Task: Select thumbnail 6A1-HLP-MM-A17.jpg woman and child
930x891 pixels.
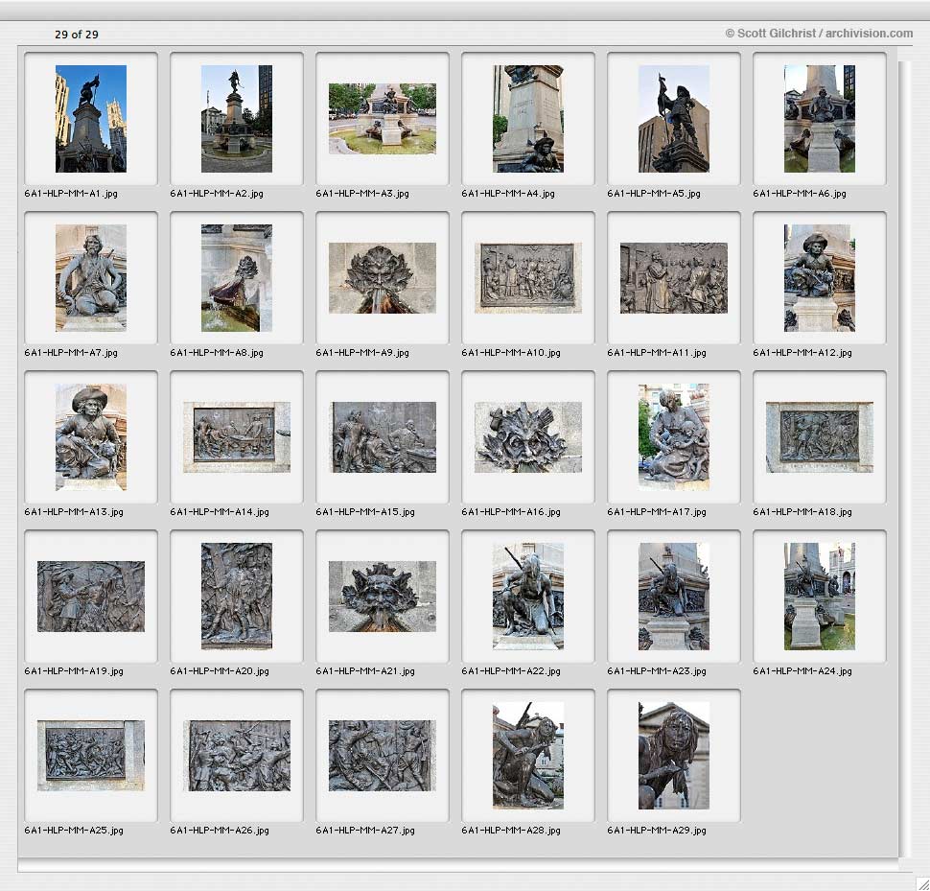Action: pos(674,437)
